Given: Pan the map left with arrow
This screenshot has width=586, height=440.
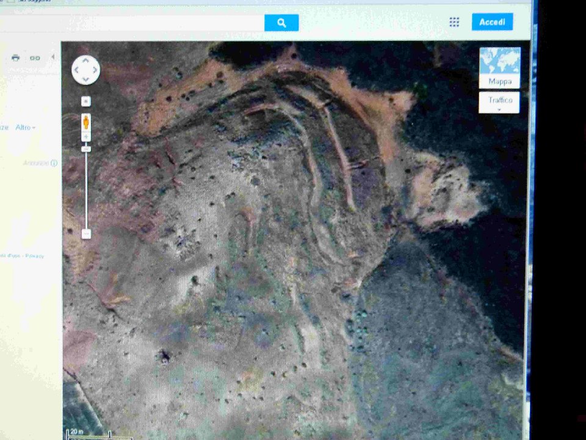Looking at the screenshot, I should click(x=77, y=70).
